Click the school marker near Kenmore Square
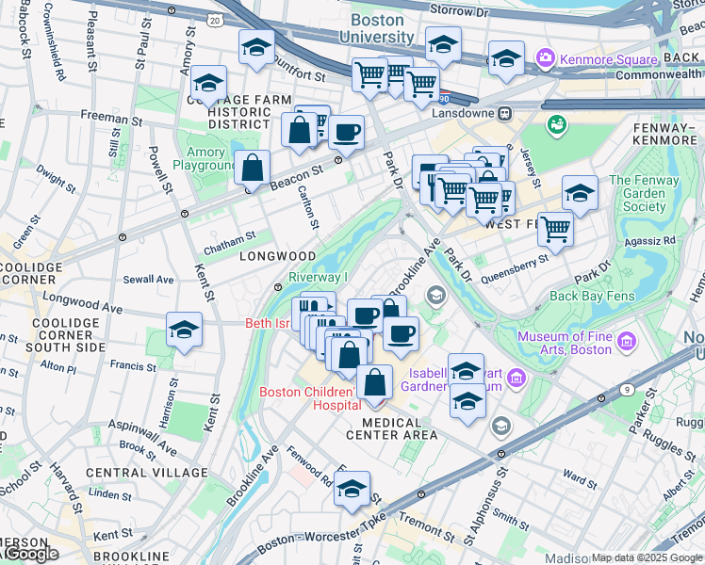705x565 pixels. (506, 61)
